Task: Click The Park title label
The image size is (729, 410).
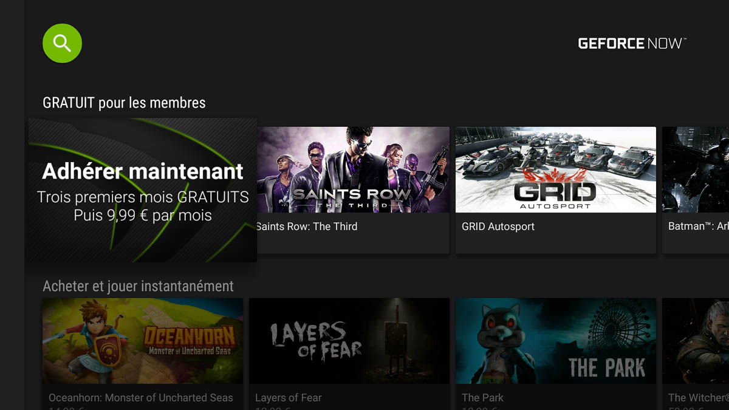Action: pos(482,398)
